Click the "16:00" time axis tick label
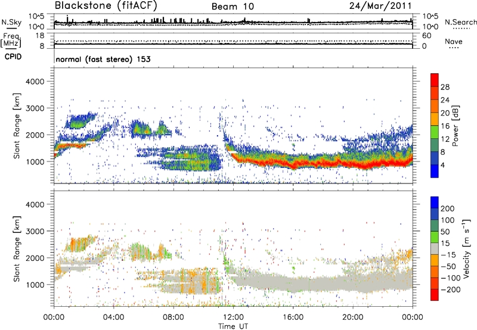Screen dimensions: 477x330 pos(293,317)
